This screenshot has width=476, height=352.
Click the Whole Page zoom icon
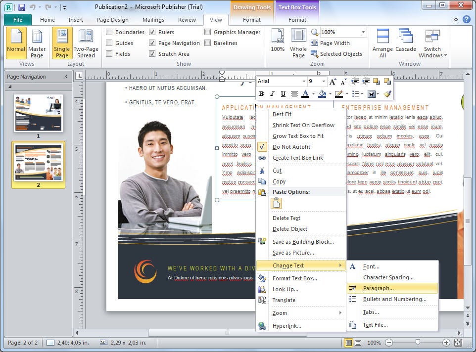298,43
